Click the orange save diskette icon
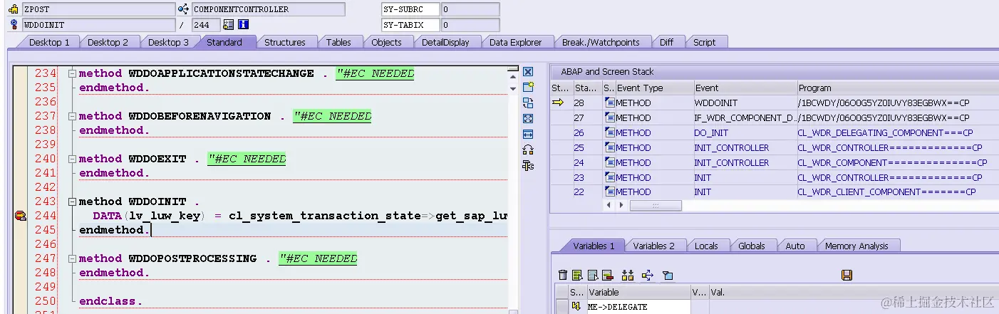This screenshot has height=314, width=999. (847, 275)
